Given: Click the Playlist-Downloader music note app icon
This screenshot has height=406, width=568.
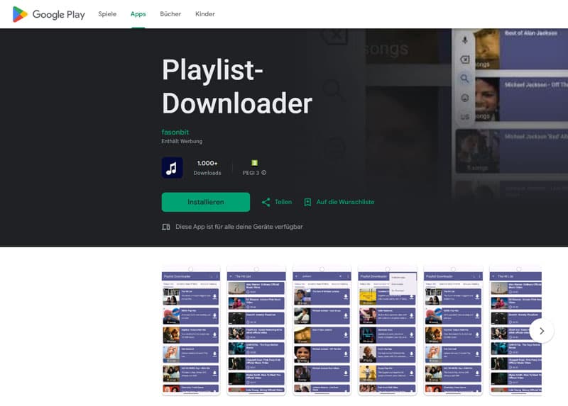Looking at the screenshot, I should coord(172,168).
